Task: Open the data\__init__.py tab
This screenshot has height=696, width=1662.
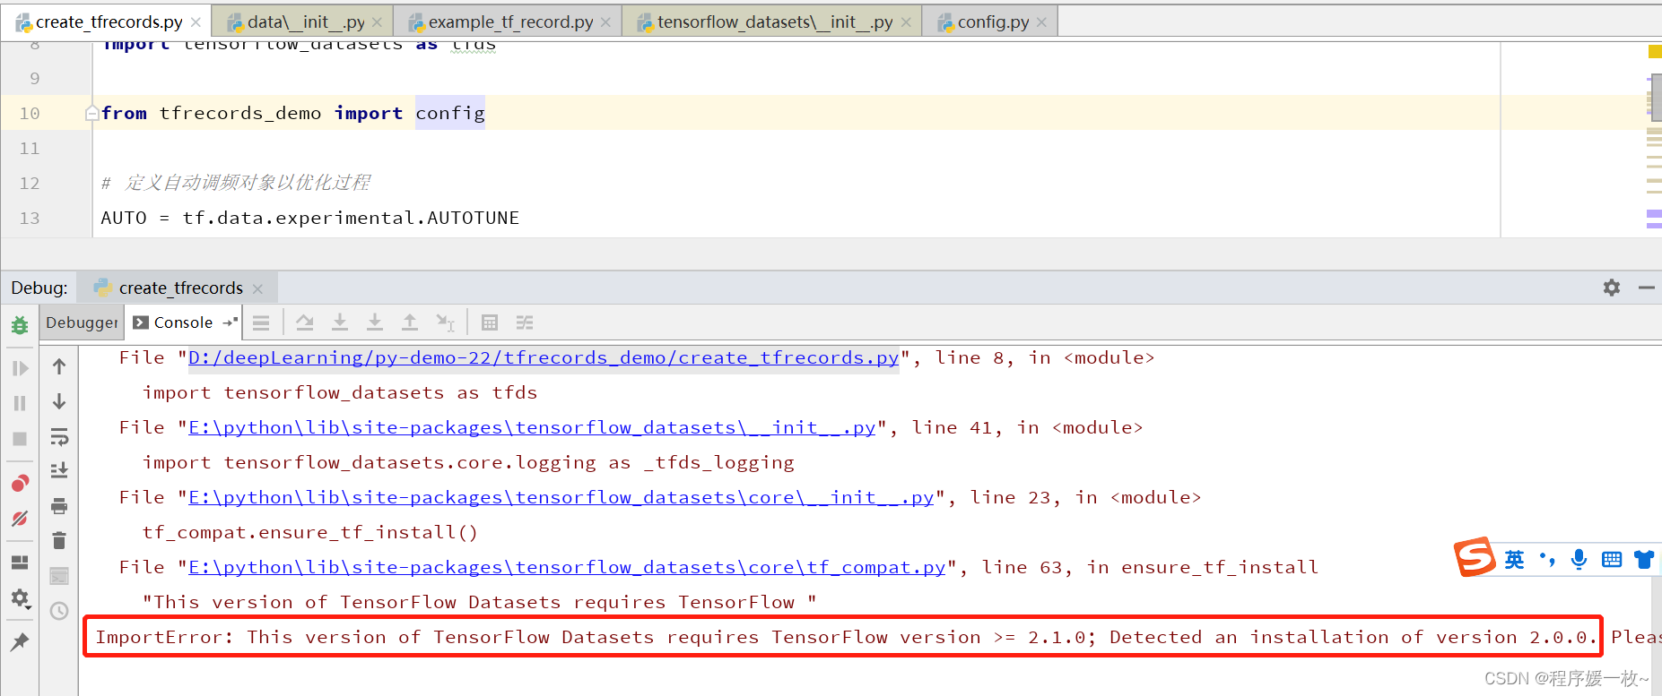Action: click(305, 21)
